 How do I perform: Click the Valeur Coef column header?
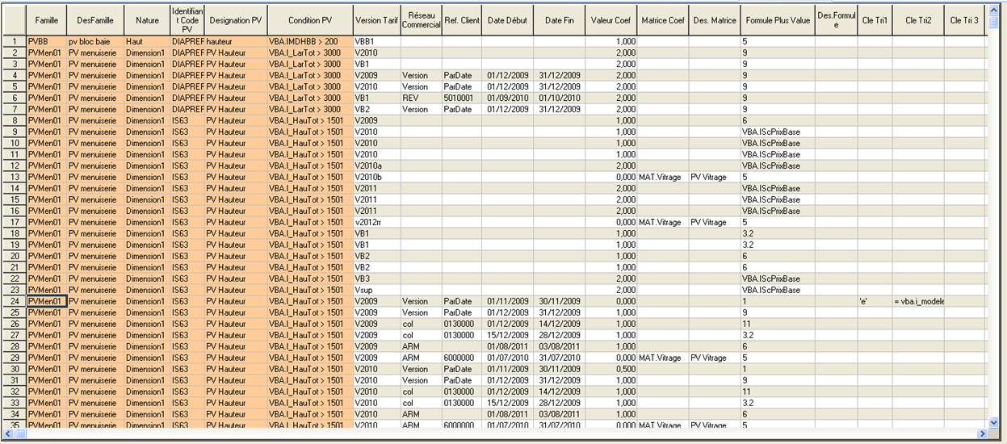click(611, 19)
